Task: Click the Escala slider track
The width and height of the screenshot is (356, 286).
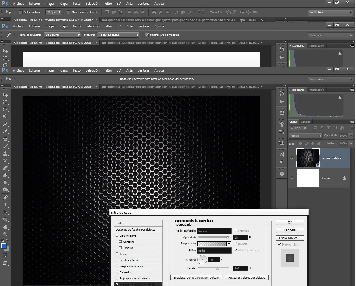Action: tap(214, 268)
